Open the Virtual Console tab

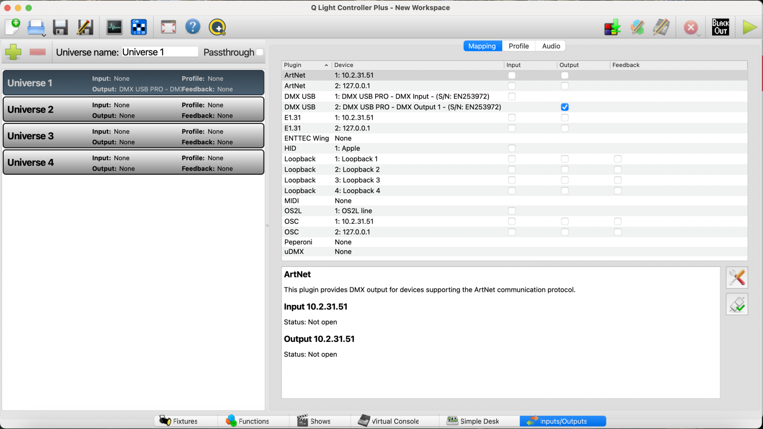(x=395, y=421)
